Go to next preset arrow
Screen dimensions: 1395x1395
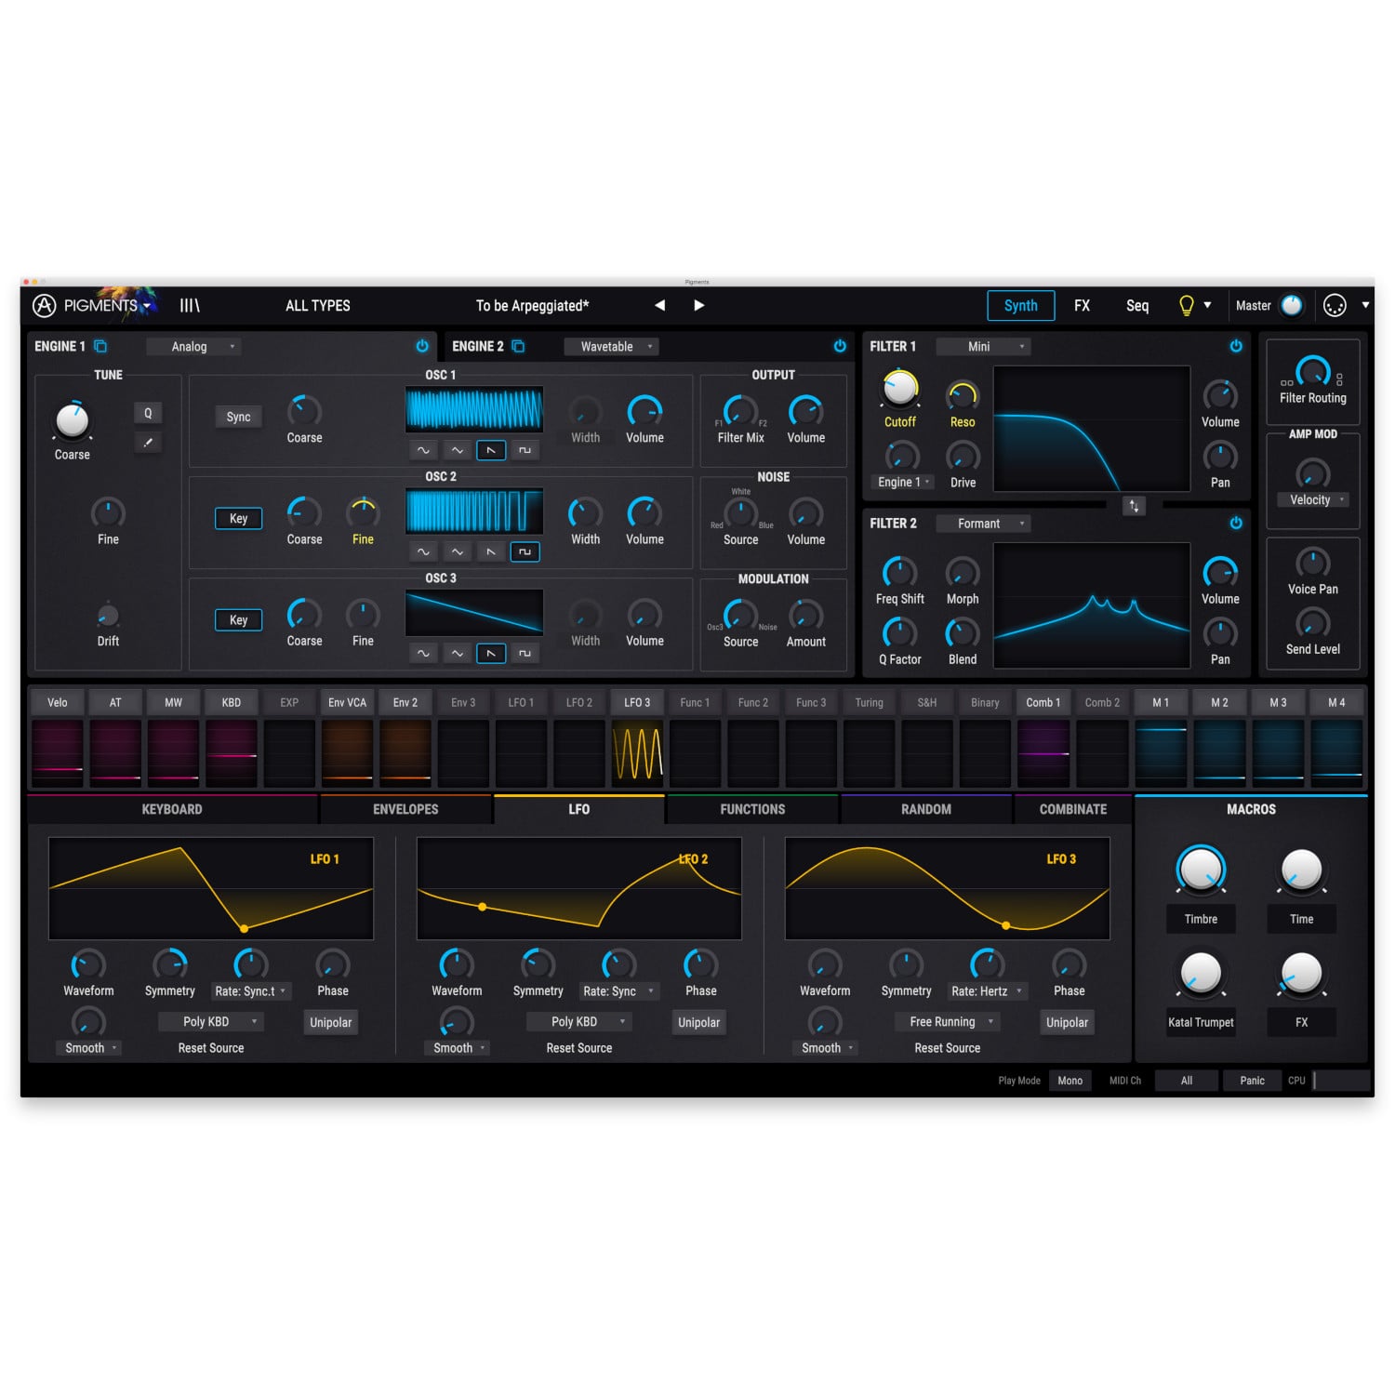(699, 305)
